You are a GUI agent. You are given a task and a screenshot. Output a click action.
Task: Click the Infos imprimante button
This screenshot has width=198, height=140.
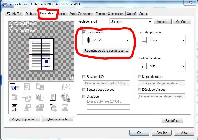57,119
